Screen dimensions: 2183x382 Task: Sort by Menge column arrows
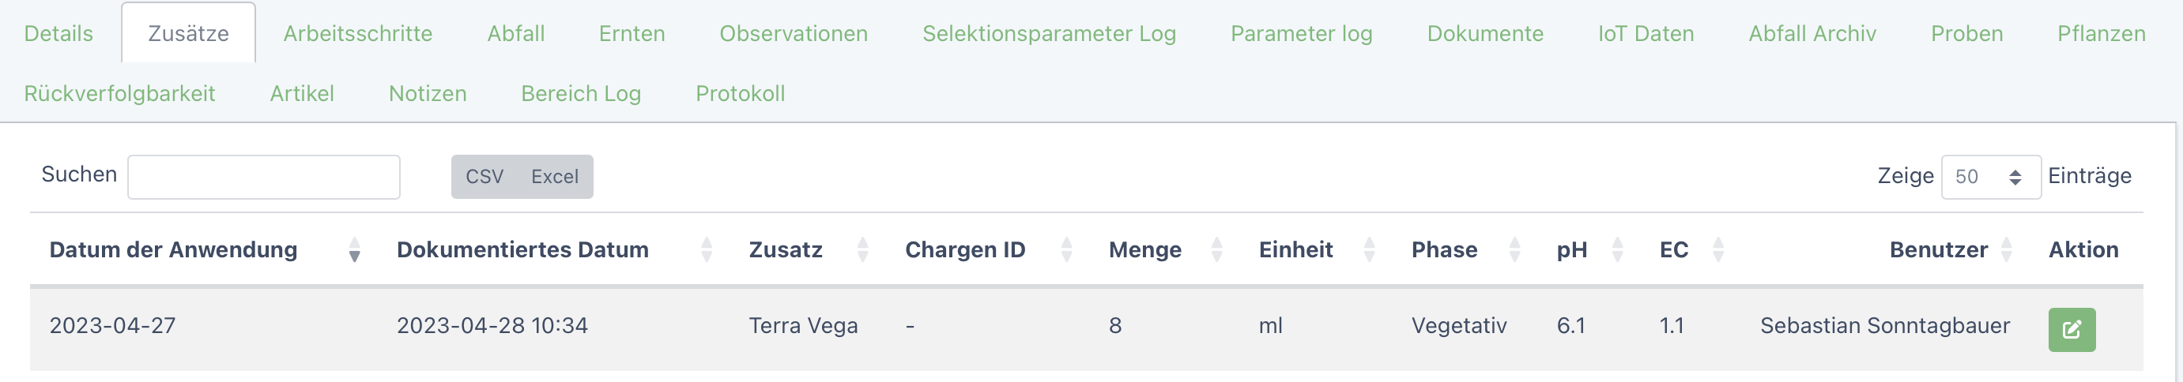coord(1216,250)
